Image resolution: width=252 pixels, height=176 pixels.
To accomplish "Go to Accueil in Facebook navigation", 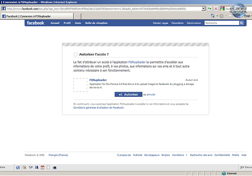I will [55, 23].
